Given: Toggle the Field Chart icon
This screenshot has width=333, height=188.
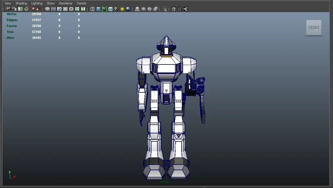Looking at the screenshot, I should coord(71,9).
